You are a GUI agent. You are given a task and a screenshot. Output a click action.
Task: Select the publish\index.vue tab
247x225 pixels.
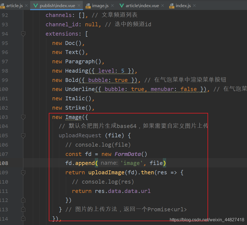point(57,6)
